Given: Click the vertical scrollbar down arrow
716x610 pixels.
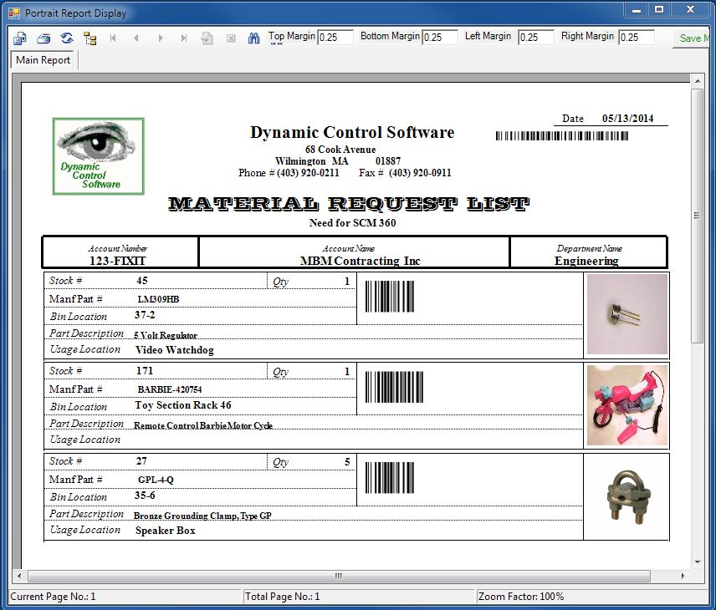Looking at the screenshot, I should (698, 562).
